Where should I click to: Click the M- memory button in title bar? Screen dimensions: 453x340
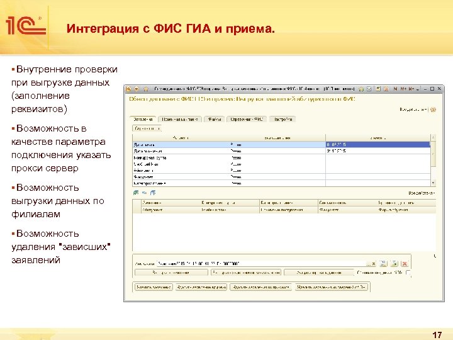(x=411, y=89)
